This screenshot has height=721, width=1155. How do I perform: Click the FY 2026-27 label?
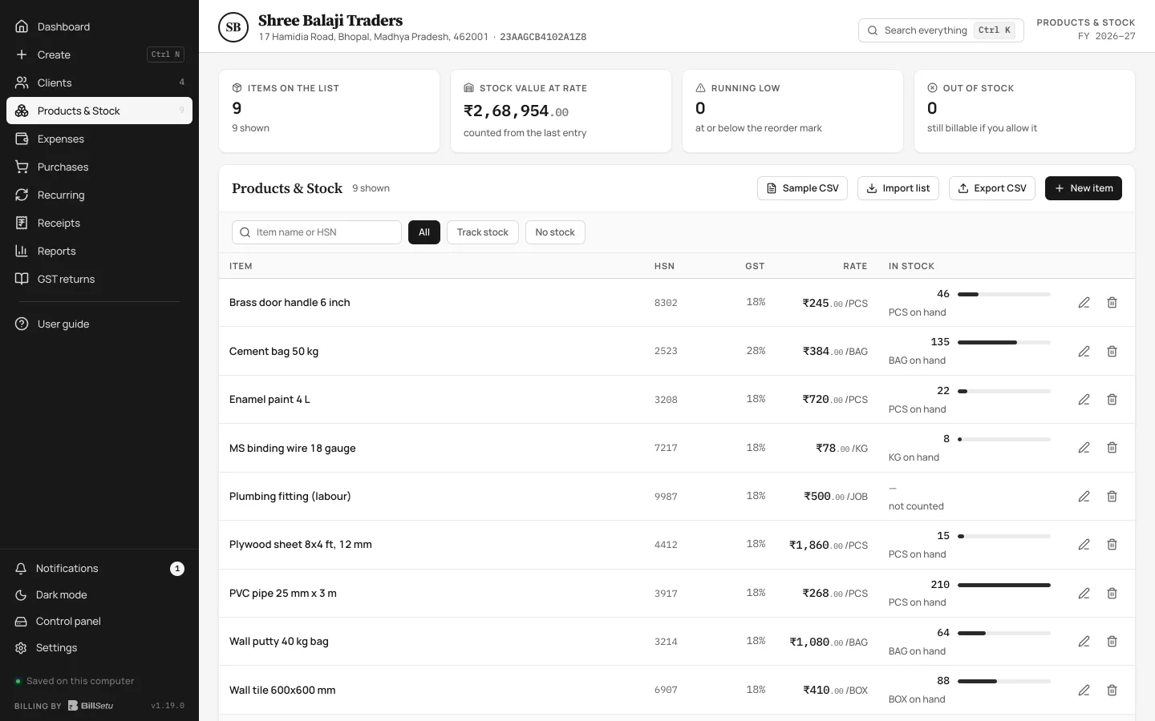pos(1107,36)
